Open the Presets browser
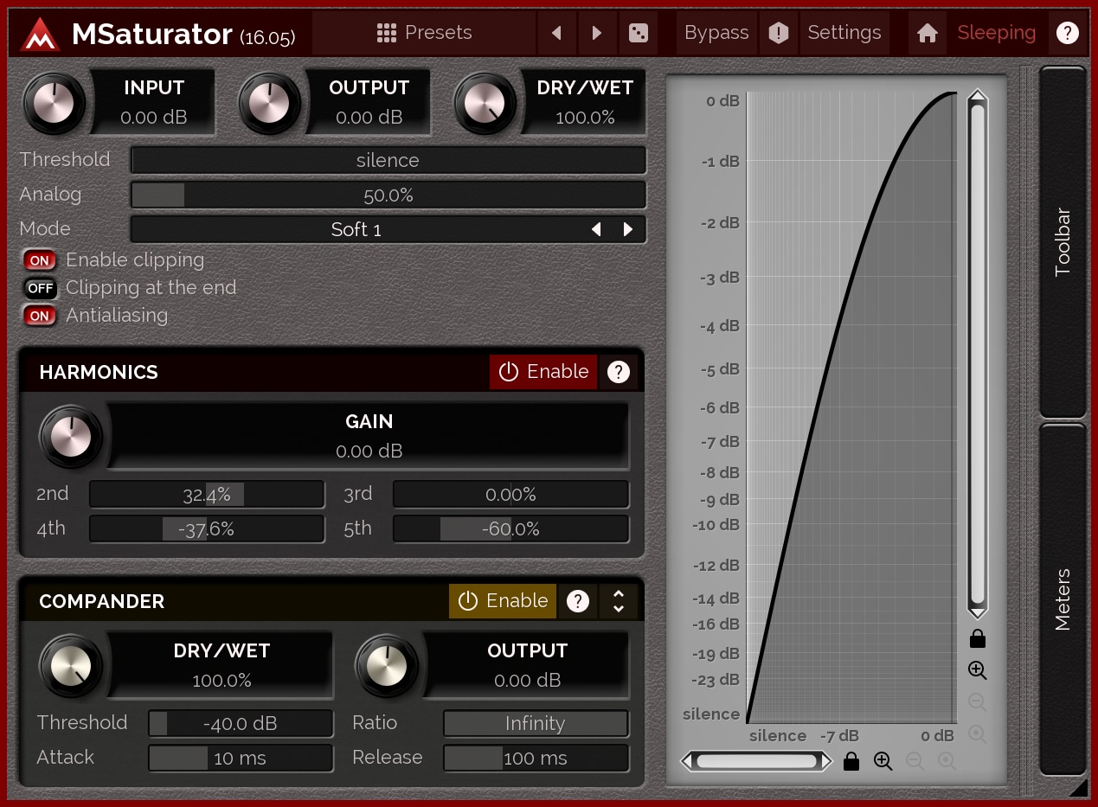This screenshot has width=1098, height=807. (424, 33)
